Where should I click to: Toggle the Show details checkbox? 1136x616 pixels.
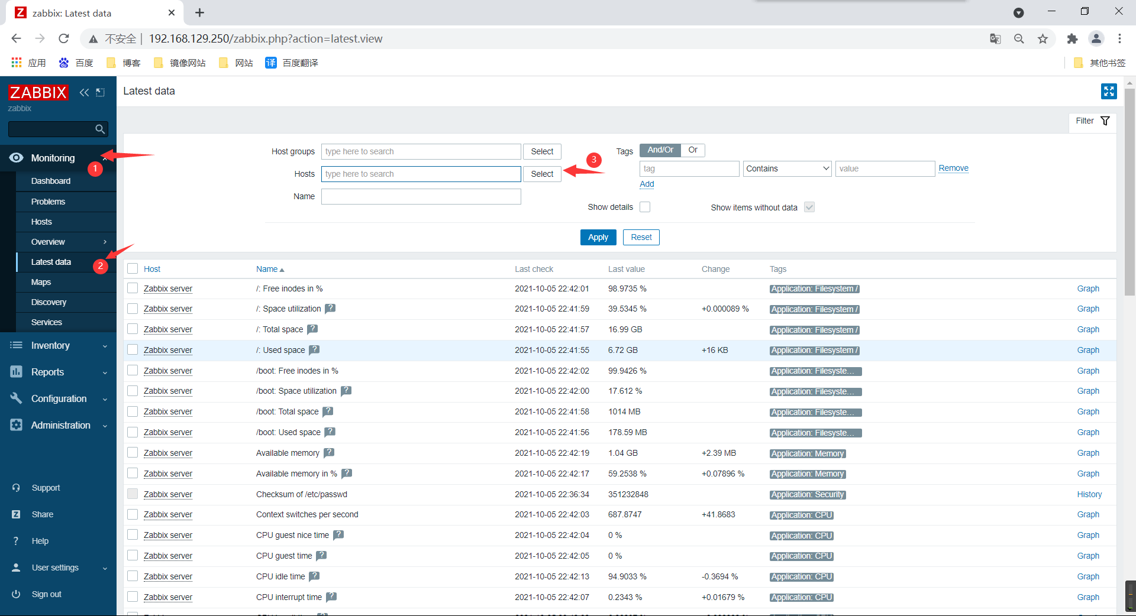point(645,207)
